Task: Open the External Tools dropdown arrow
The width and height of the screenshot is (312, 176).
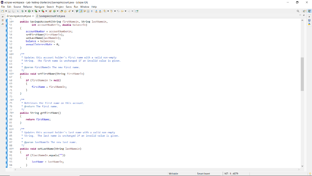Action: [46, 11]
